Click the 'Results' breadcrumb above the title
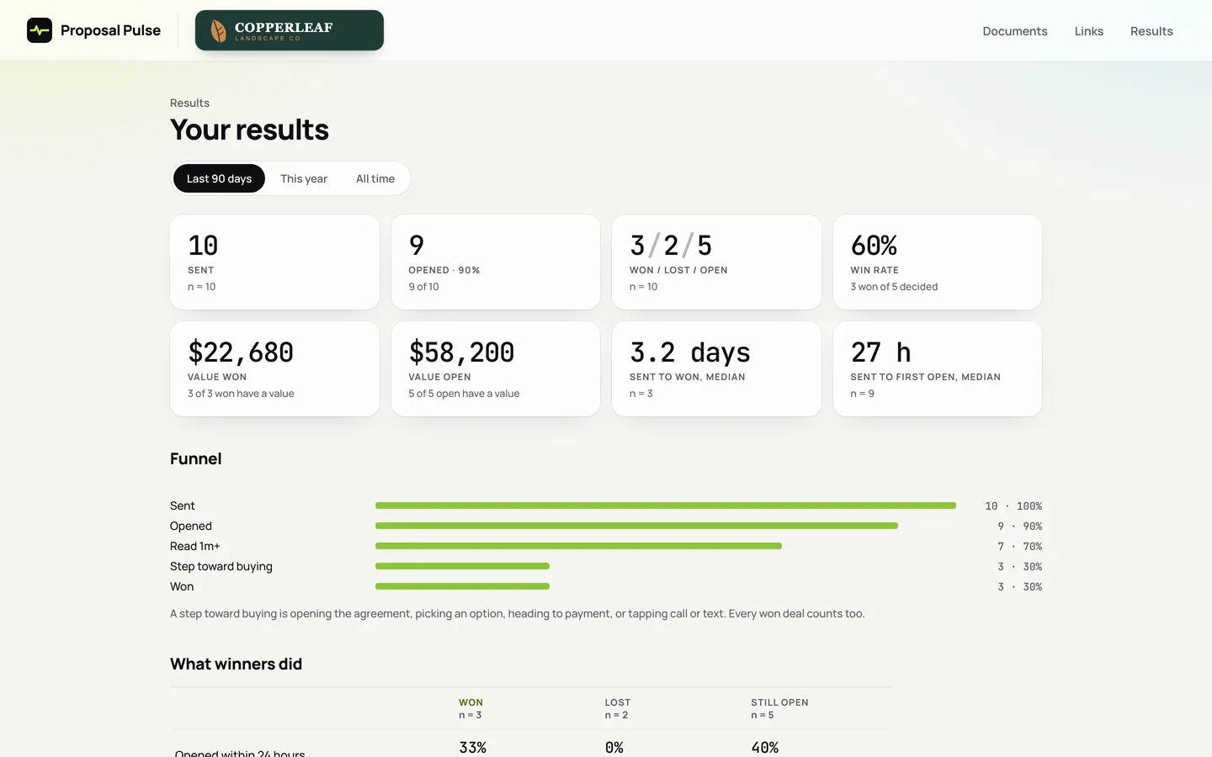This screenshot has height=757, width=1212. point(189,103)
